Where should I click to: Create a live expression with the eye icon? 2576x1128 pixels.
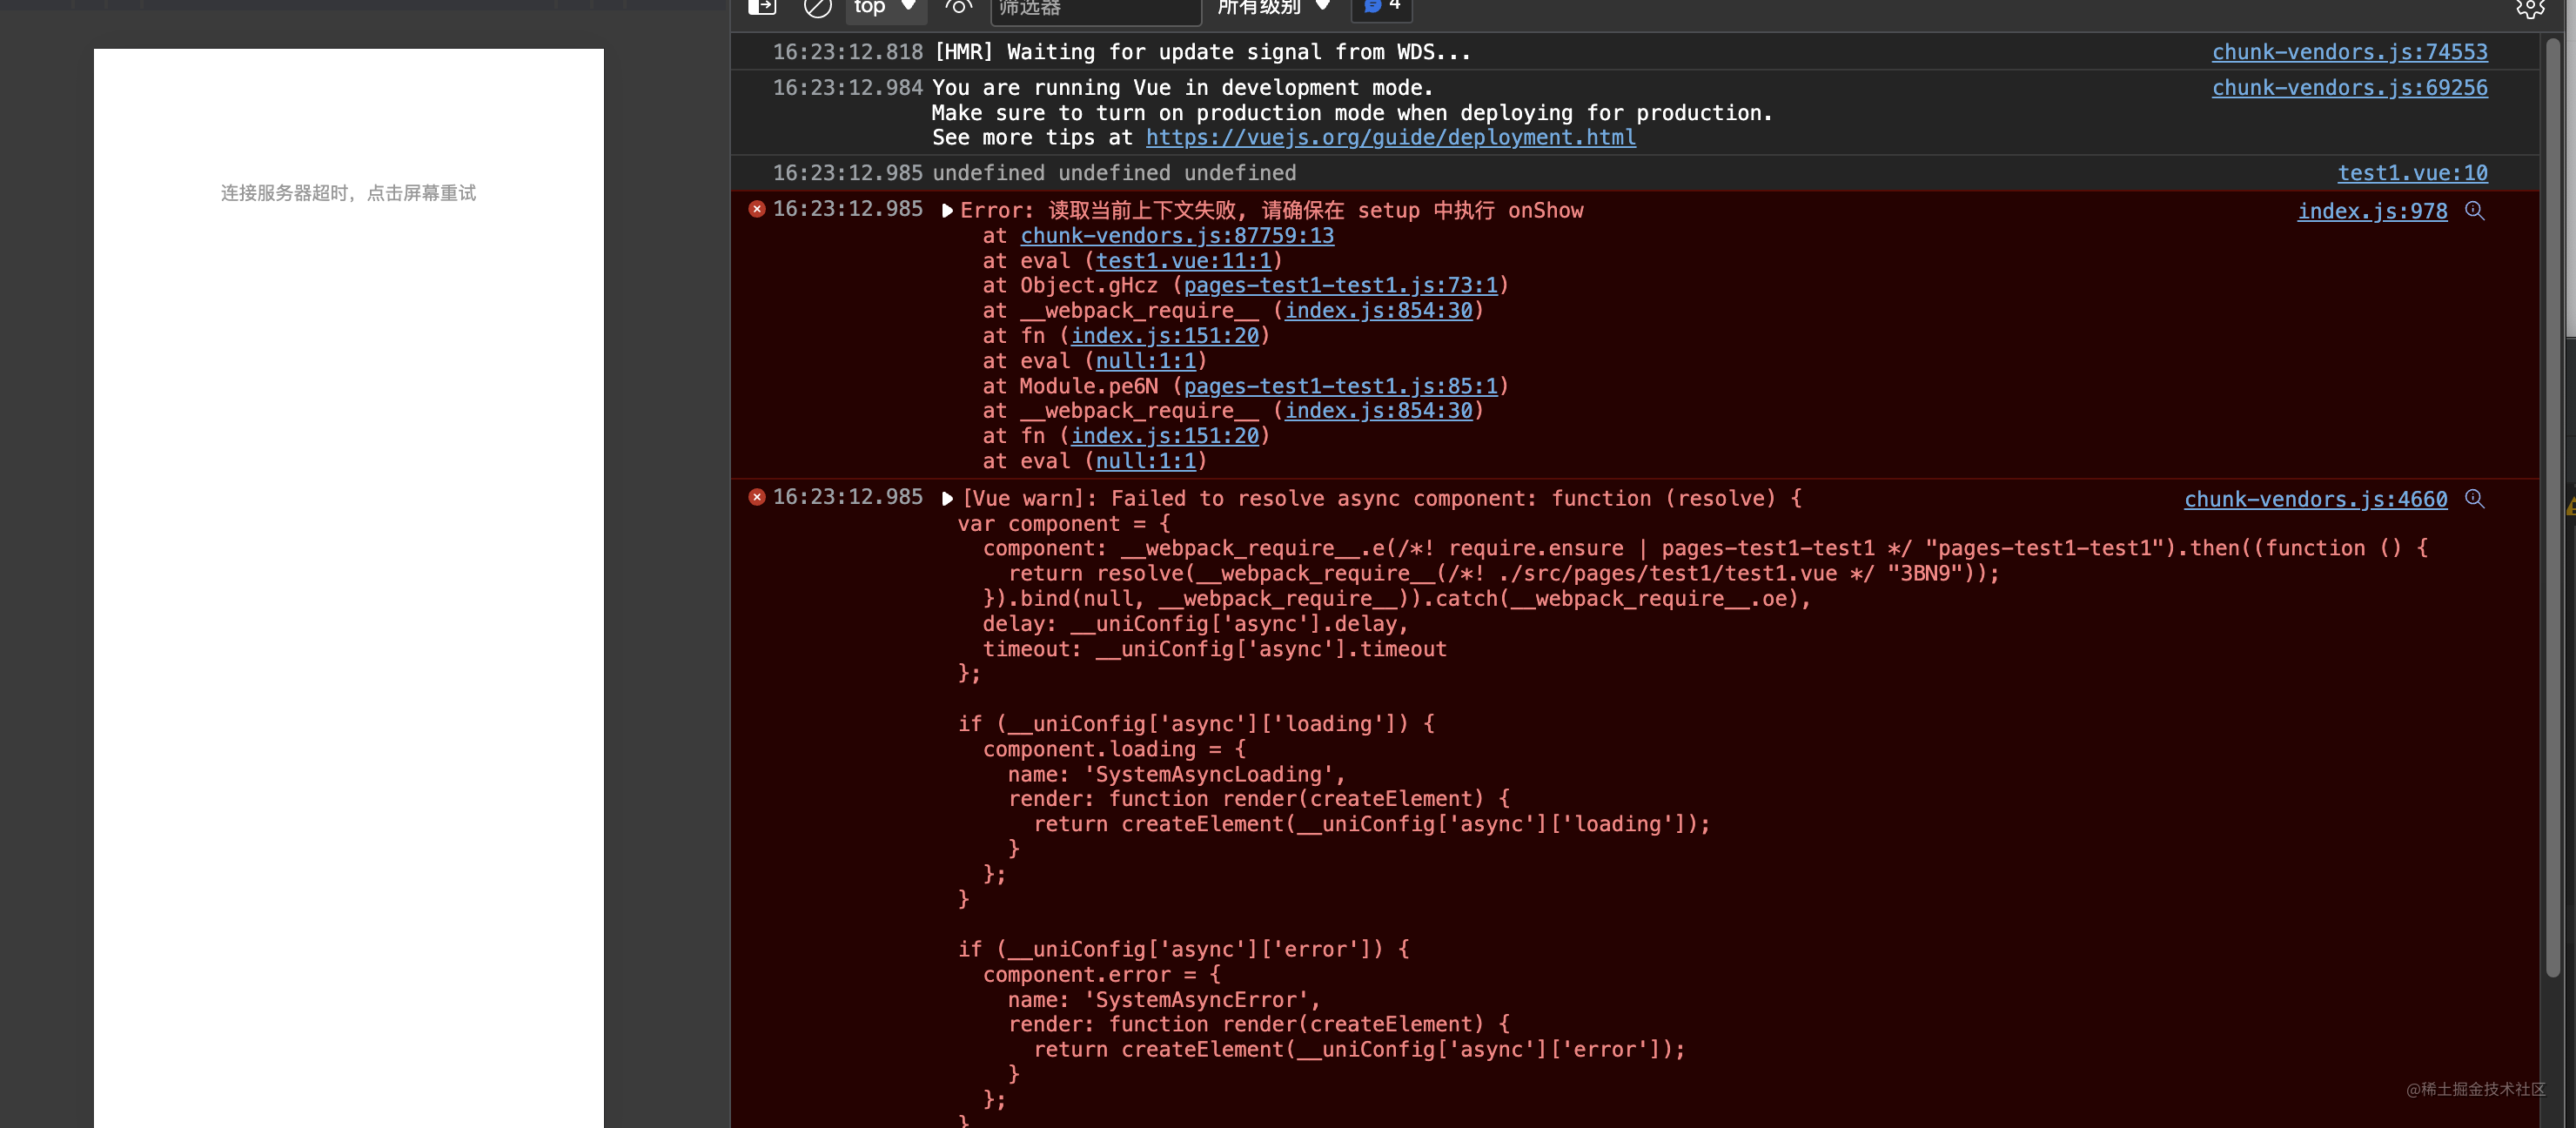(958, 8)
